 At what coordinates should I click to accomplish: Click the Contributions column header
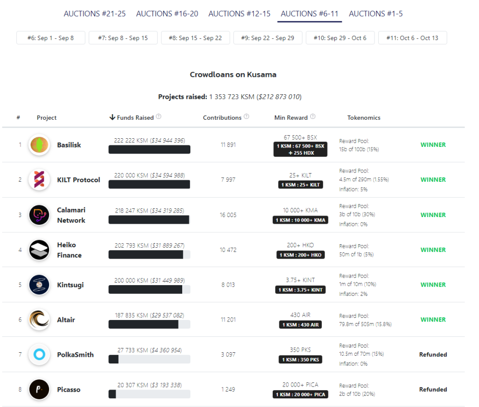222,118
